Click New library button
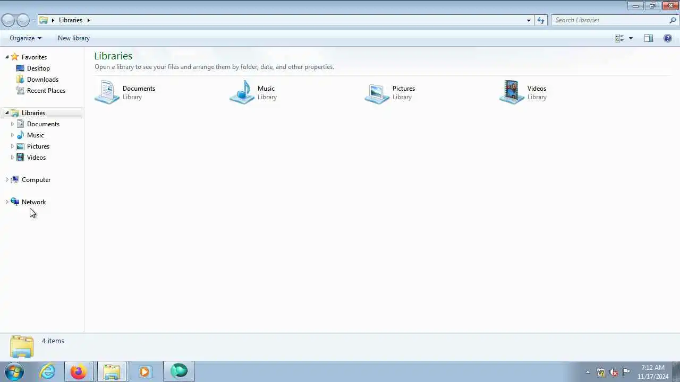The image size is (680, 382). [74, 38]
